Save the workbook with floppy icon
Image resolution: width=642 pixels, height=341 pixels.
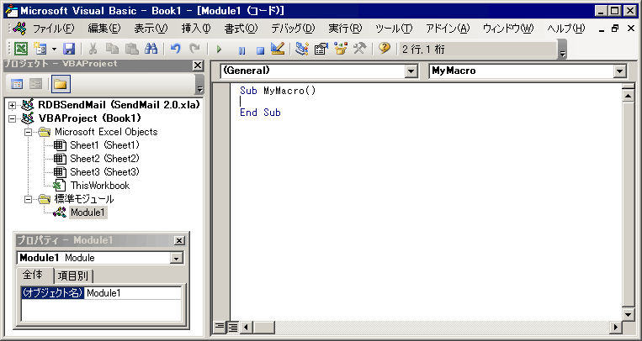click(69, 49)
